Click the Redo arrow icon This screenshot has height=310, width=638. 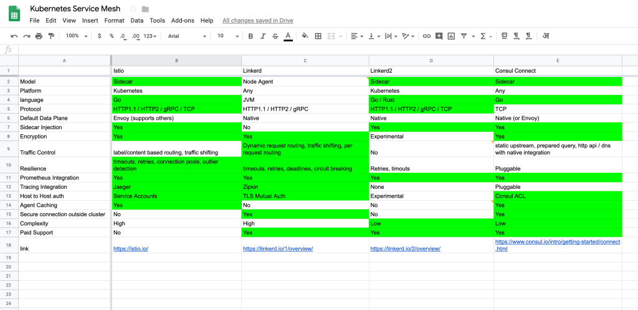[x=26, y=36]
